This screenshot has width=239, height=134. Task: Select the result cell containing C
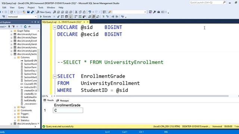pos(68,110)
